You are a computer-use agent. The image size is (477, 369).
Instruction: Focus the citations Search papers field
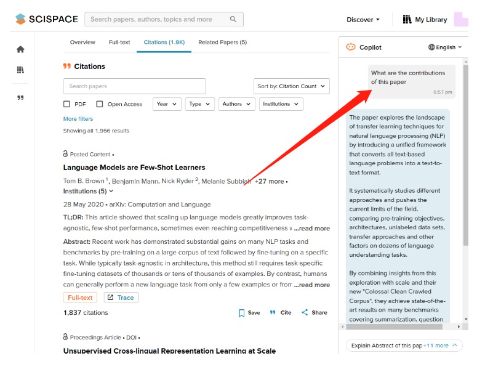pos(134,86)
